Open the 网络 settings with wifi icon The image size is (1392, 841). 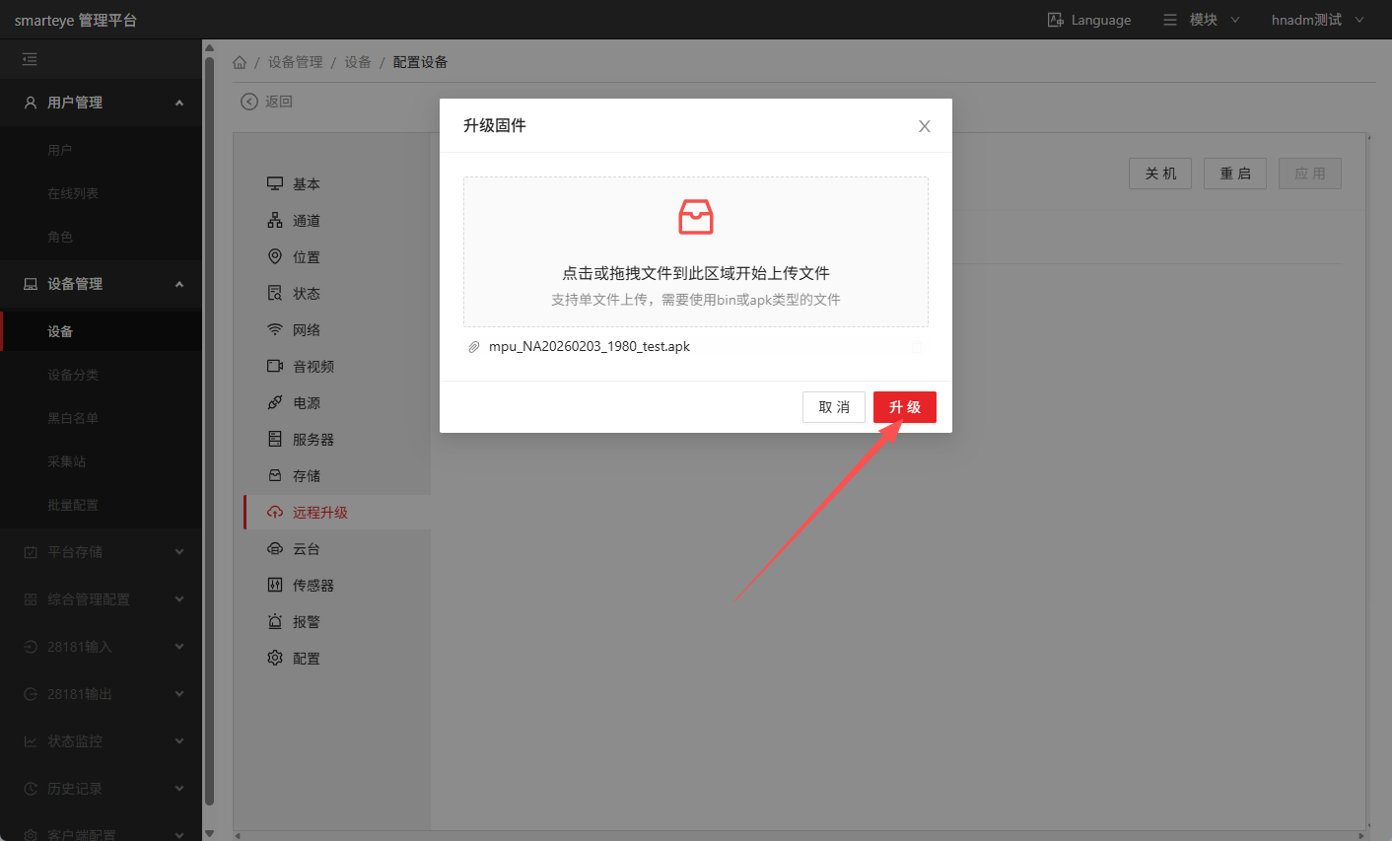click(x=306, y=330)
